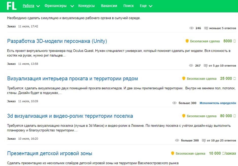Open the «Конкурсы» menu item
The height and width of the screenshot is (166, 238).
[x=87, y=5]
